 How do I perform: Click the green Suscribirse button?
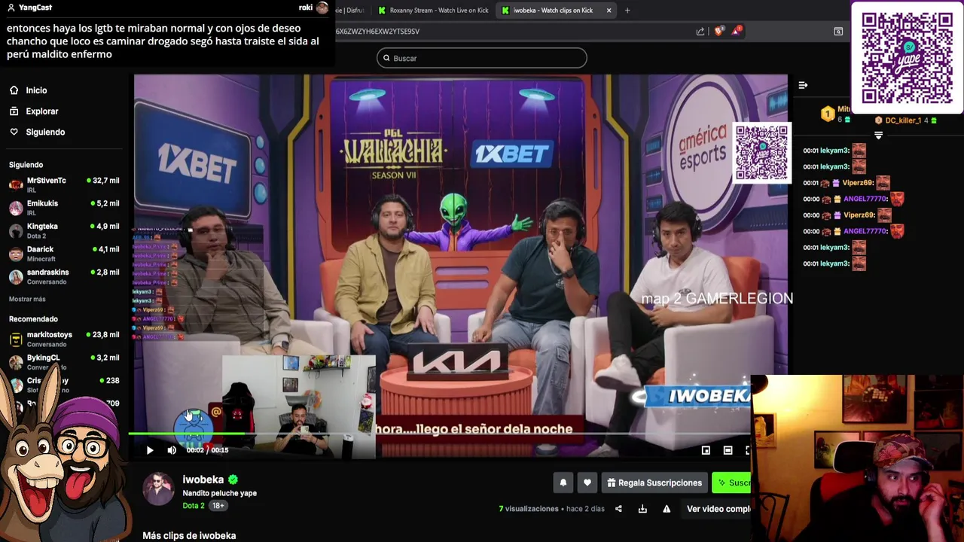pyautogui.click(x=732, y=483)
